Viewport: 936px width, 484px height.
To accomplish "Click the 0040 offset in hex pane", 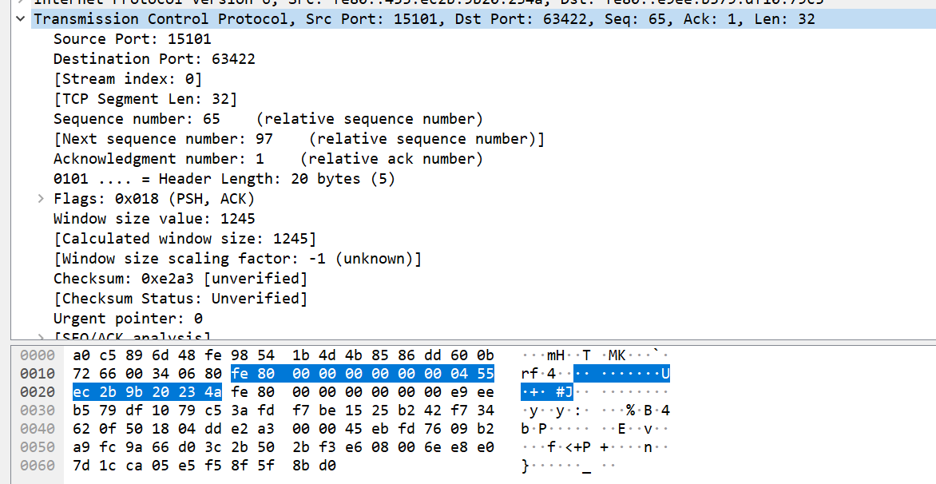I will (x=38, y=430).
